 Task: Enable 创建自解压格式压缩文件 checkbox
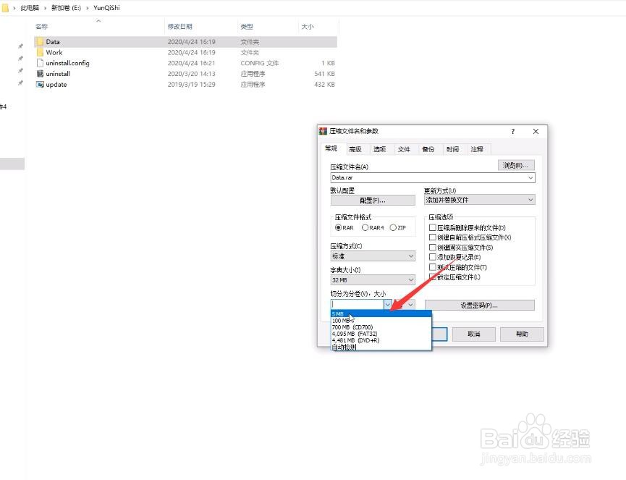click(432, 237)
